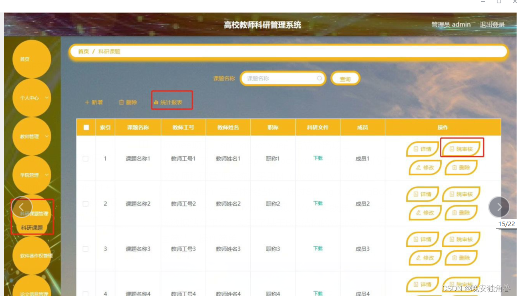Click cell 成员3
This screenshot has width=517, height=296.
[362, 249]
